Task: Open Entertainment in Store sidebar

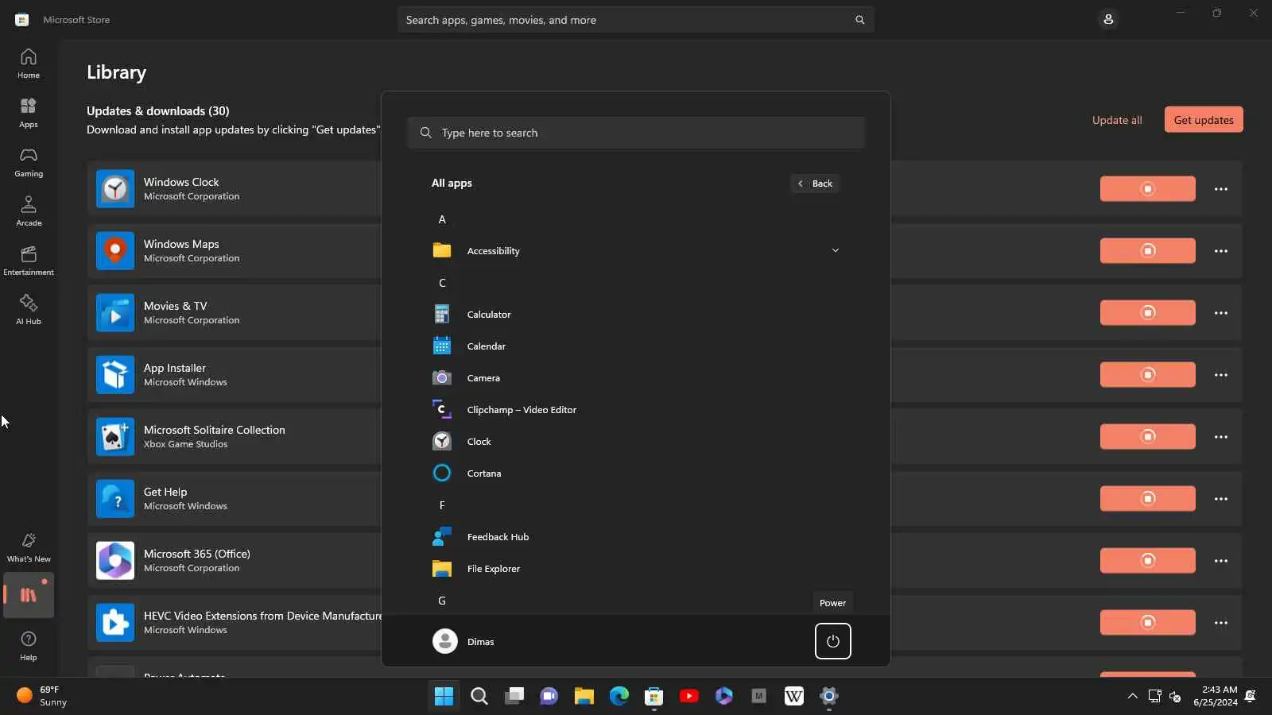Action: tap(29, 261)
